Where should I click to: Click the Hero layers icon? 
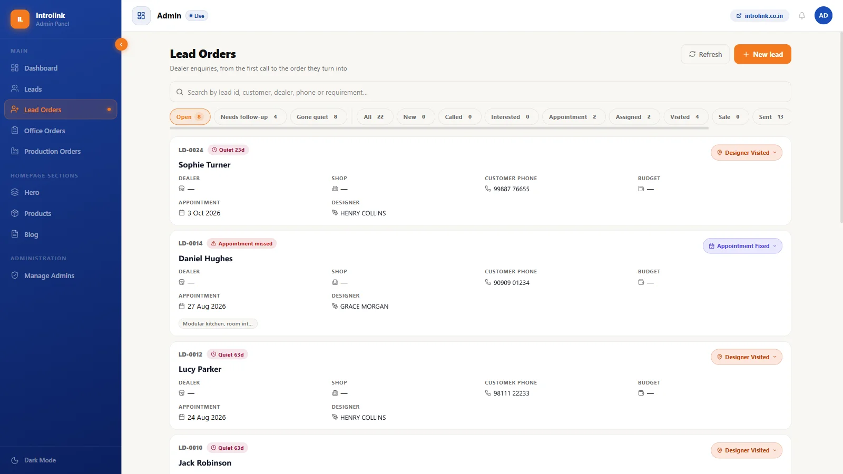pyautogui.click(x=15, y=192)
